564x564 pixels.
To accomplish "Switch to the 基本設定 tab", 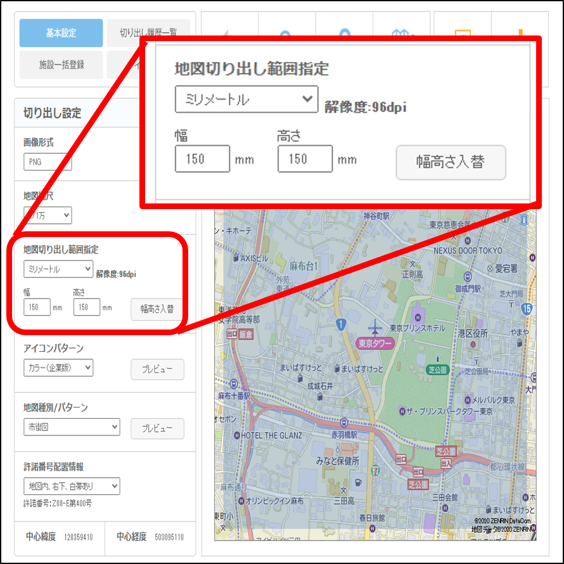I will 61,33.
